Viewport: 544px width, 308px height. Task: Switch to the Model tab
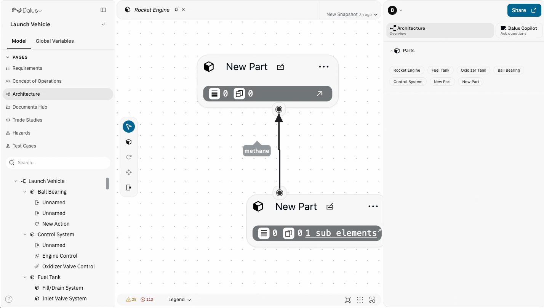coord(19,41)
